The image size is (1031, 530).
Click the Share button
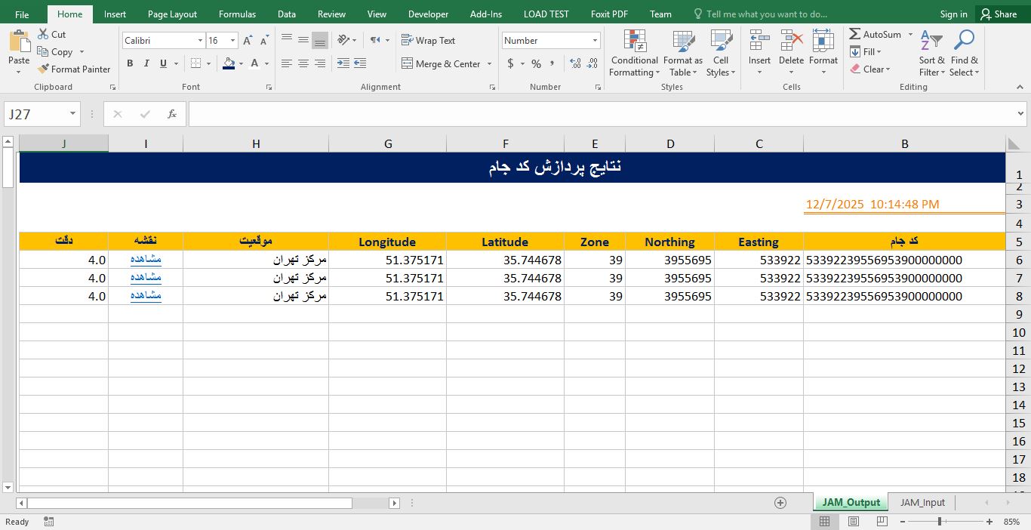coord(998,14)
